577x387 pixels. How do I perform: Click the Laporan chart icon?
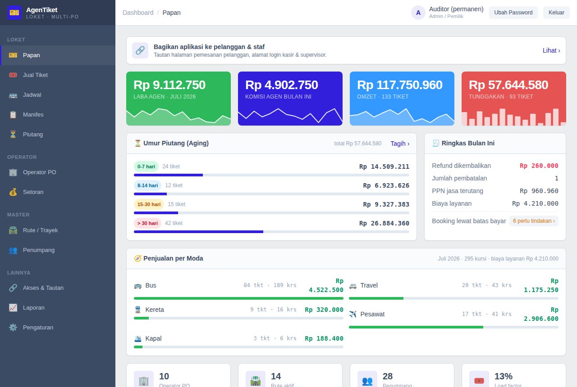coord(13,307)
